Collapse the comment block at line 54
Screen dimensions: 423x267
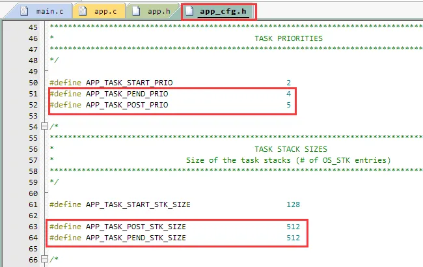[x=44, y=126]
